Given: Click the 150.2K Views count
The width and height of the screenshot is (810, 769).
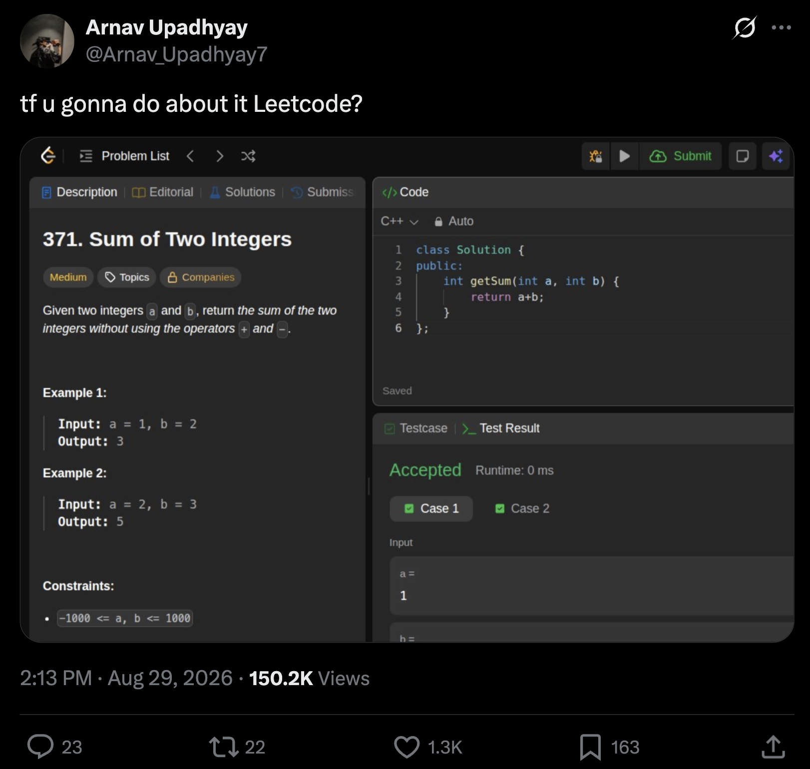Looking at the screenshot, I should coord(310,678).
